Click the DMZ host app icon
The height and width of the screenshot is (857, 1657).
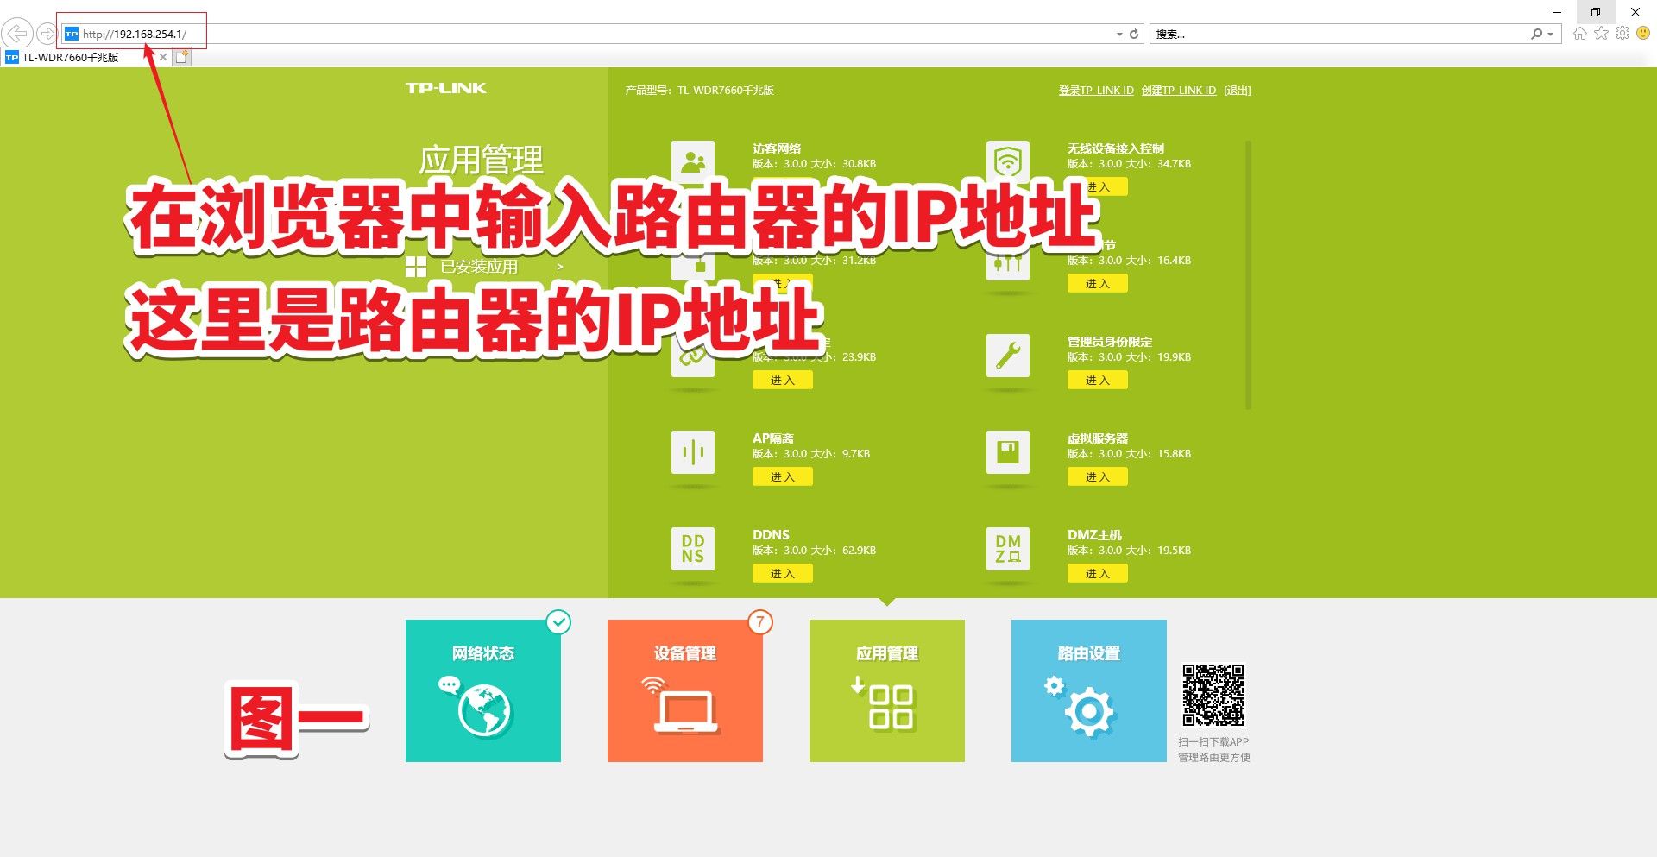coord(1007,548)
